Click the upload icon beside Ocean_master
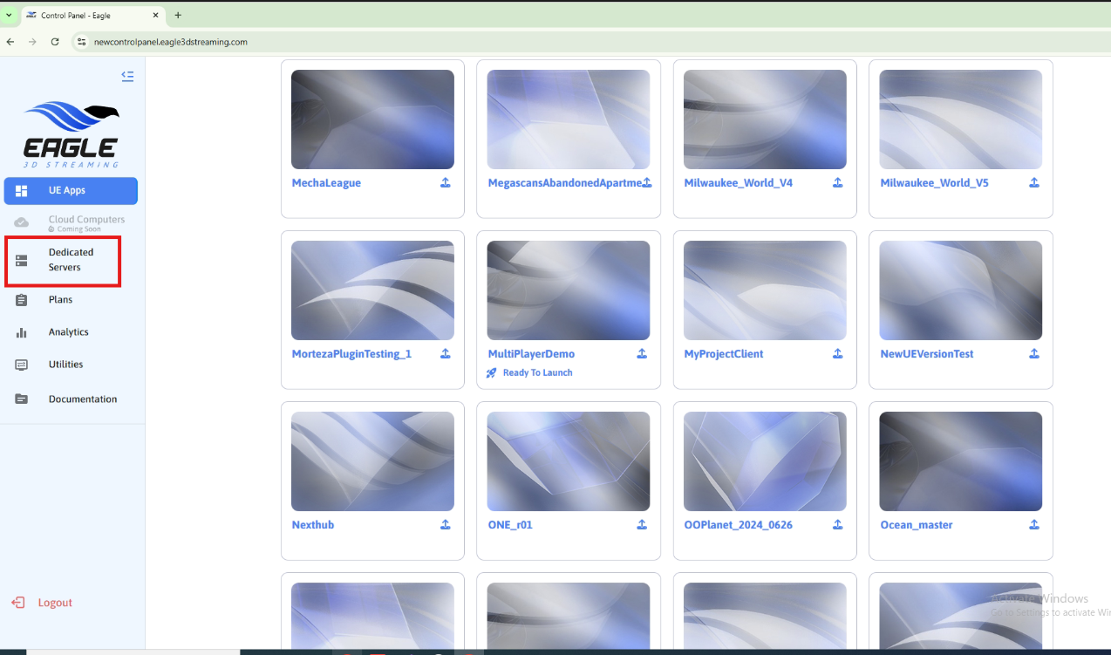The height and width of the screenshot is (655, 1111). coord(1033,525)
